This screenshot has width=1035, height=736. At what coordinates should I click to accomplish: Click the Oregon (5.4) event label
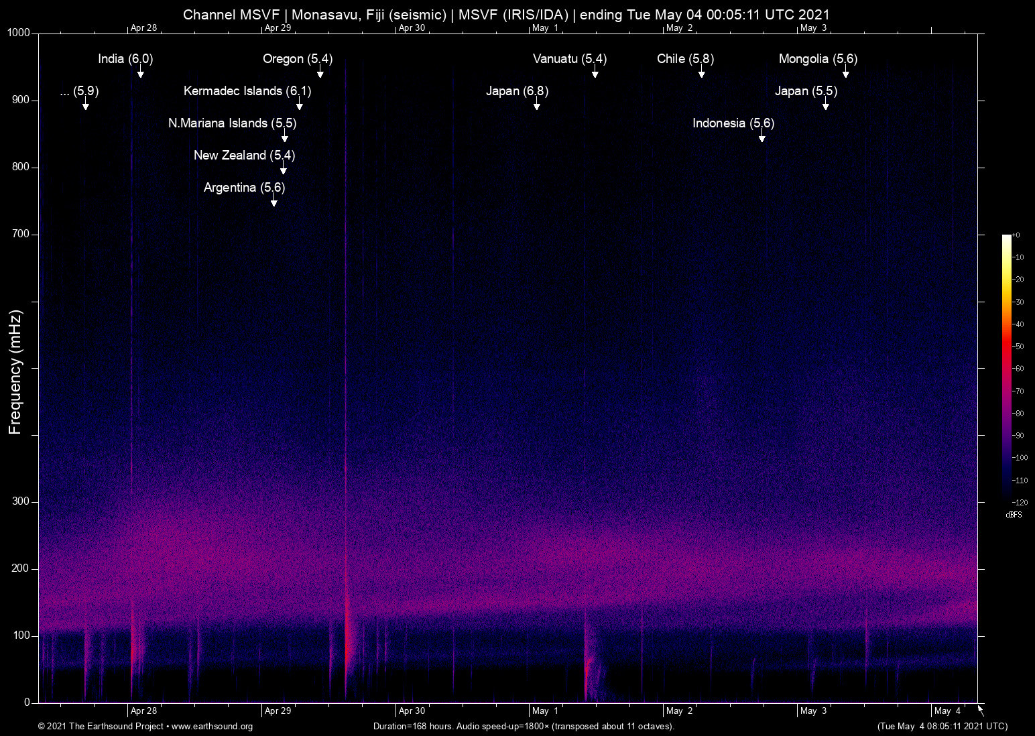297,59
